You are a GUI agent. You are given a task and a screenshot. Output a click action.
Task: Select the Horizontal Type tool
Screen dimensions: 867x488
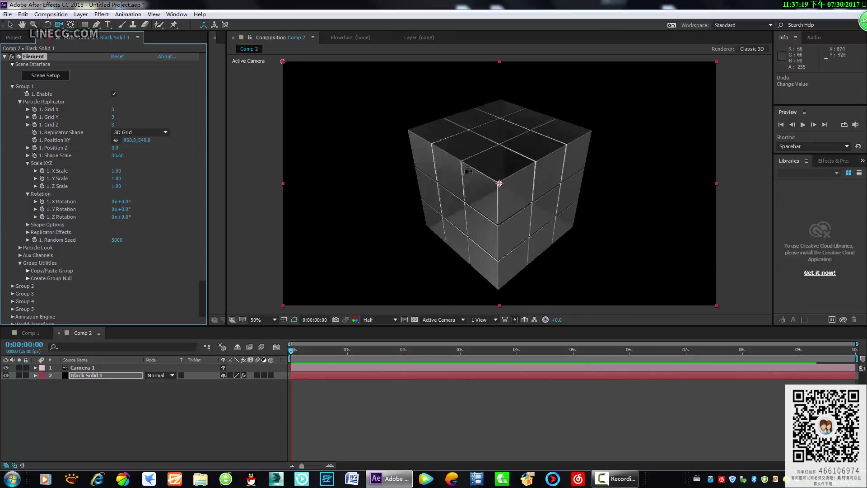[107, 25]
